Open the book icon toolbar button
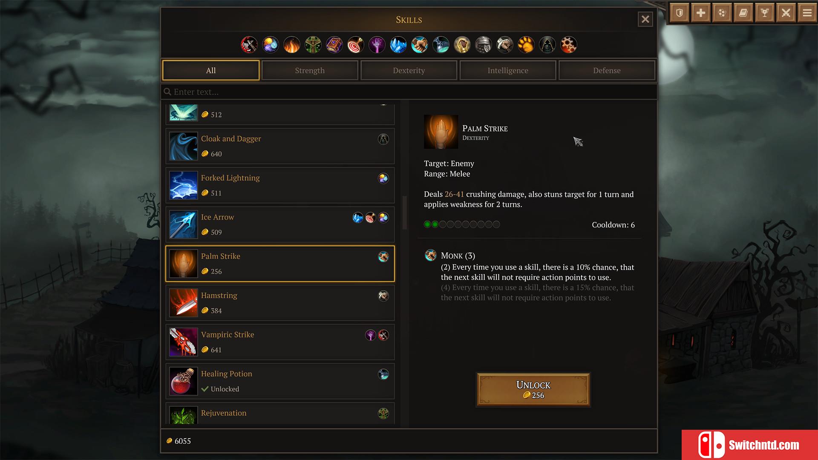The image size is (818, 460). click(743, 13)
